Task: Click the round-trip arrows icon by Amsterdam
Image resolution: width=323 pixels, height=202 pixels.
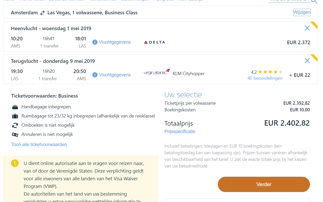Action: [x=42, y=13]
